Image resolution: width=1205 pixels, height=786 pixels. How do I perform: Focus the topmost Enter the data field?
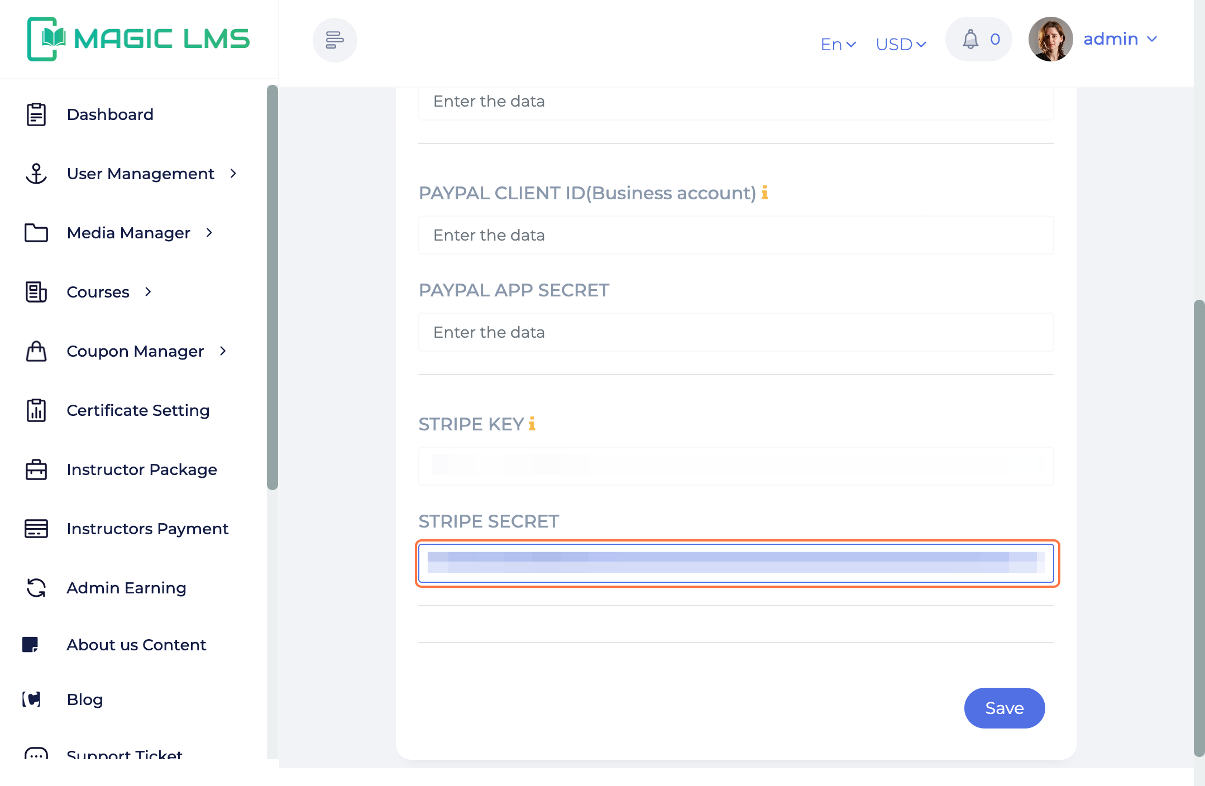tap(736, 103)
